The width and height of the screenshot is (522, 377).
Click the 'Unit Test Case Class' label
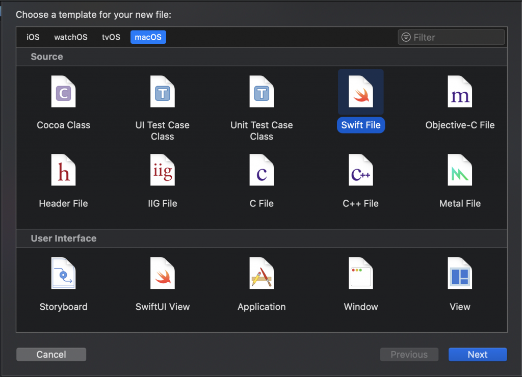262,131
